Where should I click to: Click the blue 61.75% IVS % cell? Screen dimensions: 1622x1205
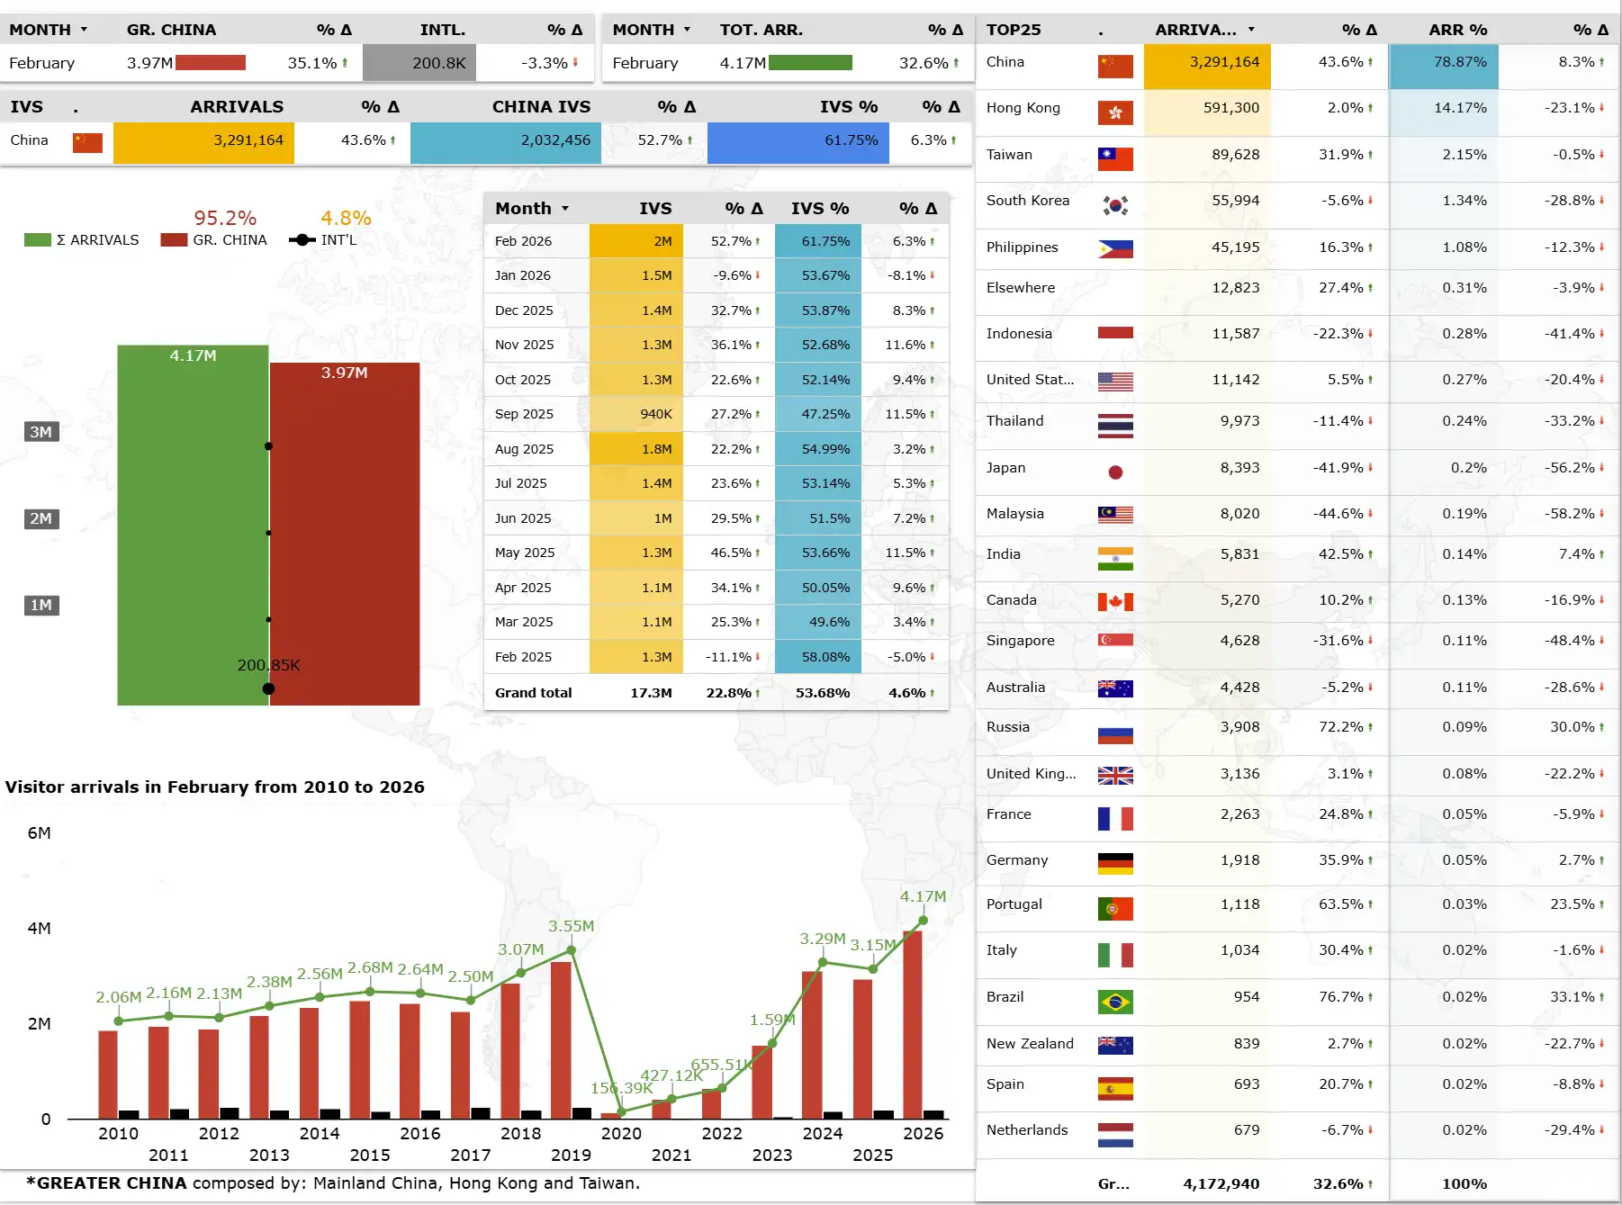tap(798, 140)
